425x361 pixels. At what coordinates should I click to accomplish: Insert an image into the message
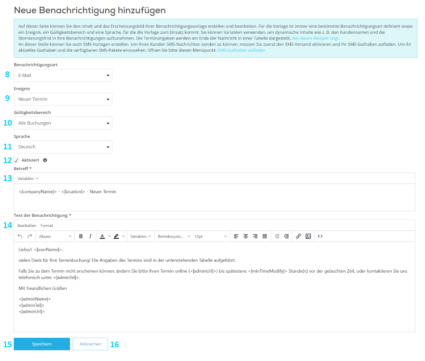308,236
